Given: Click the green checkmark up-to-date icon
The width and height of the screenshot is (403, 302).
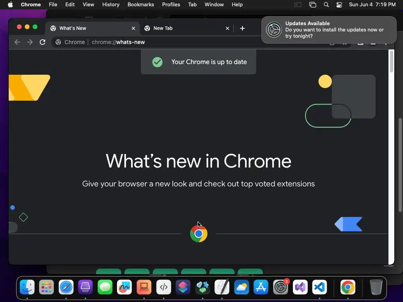Looking at the screenshot, I should pos(157,62).
